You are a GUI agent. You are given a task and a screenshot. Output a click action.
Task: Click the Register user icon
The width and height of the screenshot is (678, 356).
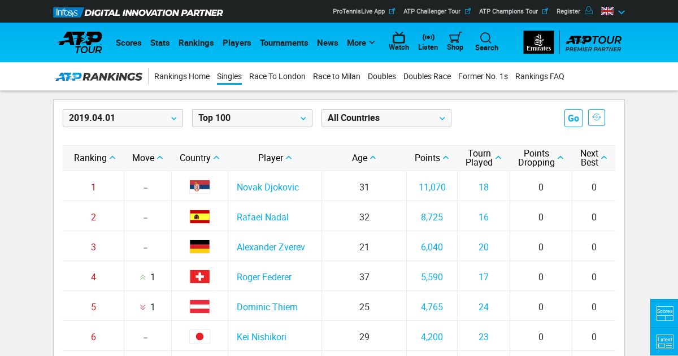(x=589, y=11)
